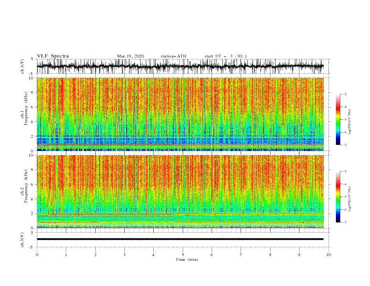Click time-axis tick label "10" at bottom right
This screenshot has width=370, height=286.
point(328,255)
